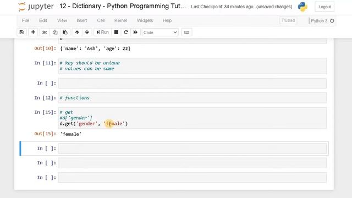
Task: Click the Trusted notebook button
Action: (x=288, y=20)
